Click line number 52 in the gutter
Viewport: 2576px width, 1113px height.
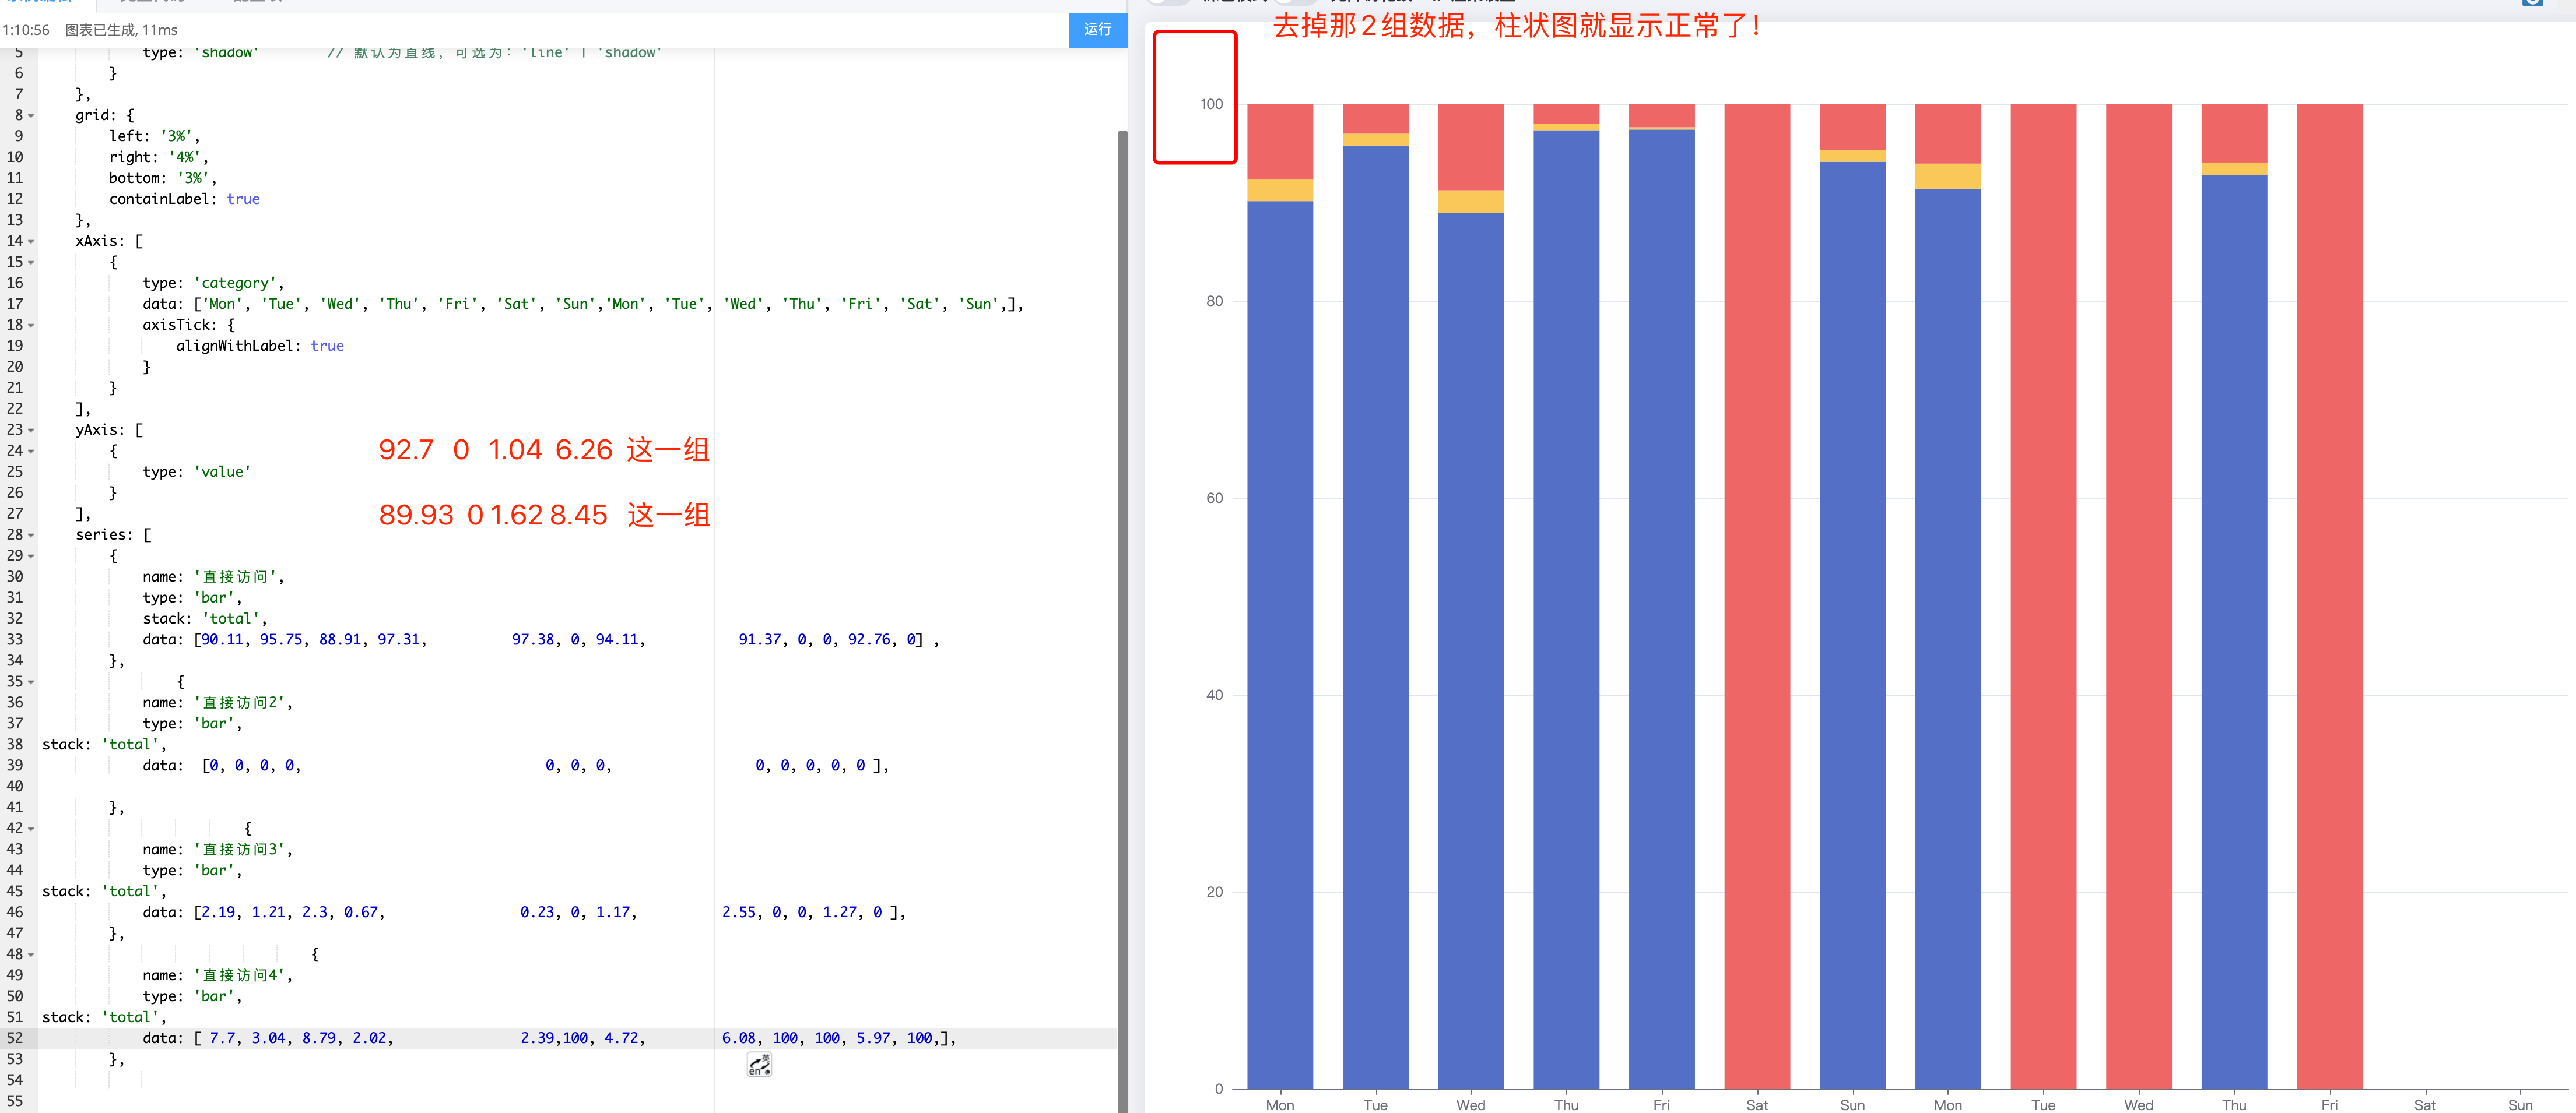point(15,1038)
